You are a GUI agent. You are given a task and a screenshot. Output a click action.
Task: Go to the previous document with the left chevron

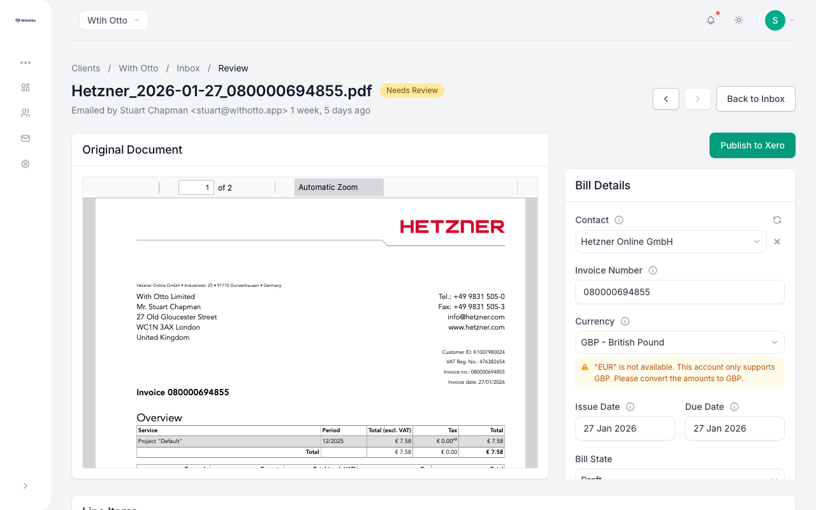[666, 99]
